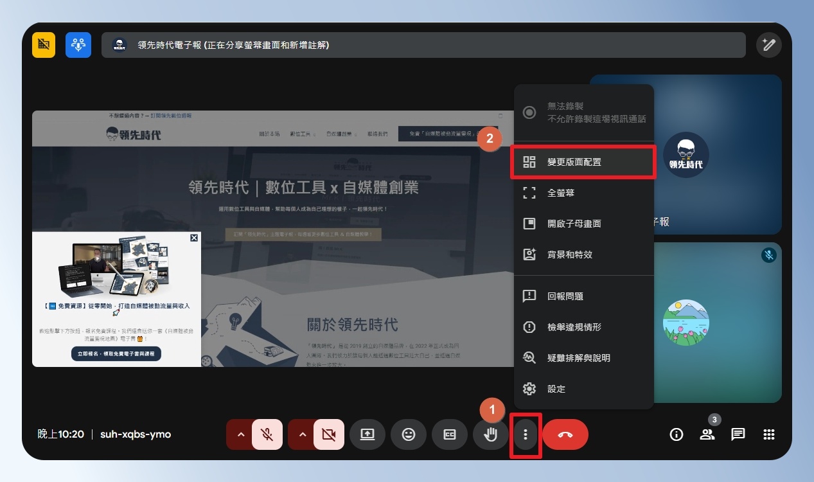
Task: Click 關於本站 nav link on shared page
Action: pos(269,134)
